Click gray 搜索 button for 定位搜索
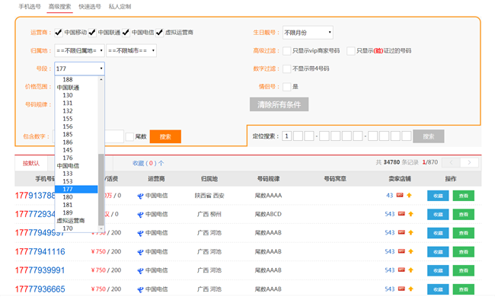This screenshot has height=297, width=495. [429, 136]
